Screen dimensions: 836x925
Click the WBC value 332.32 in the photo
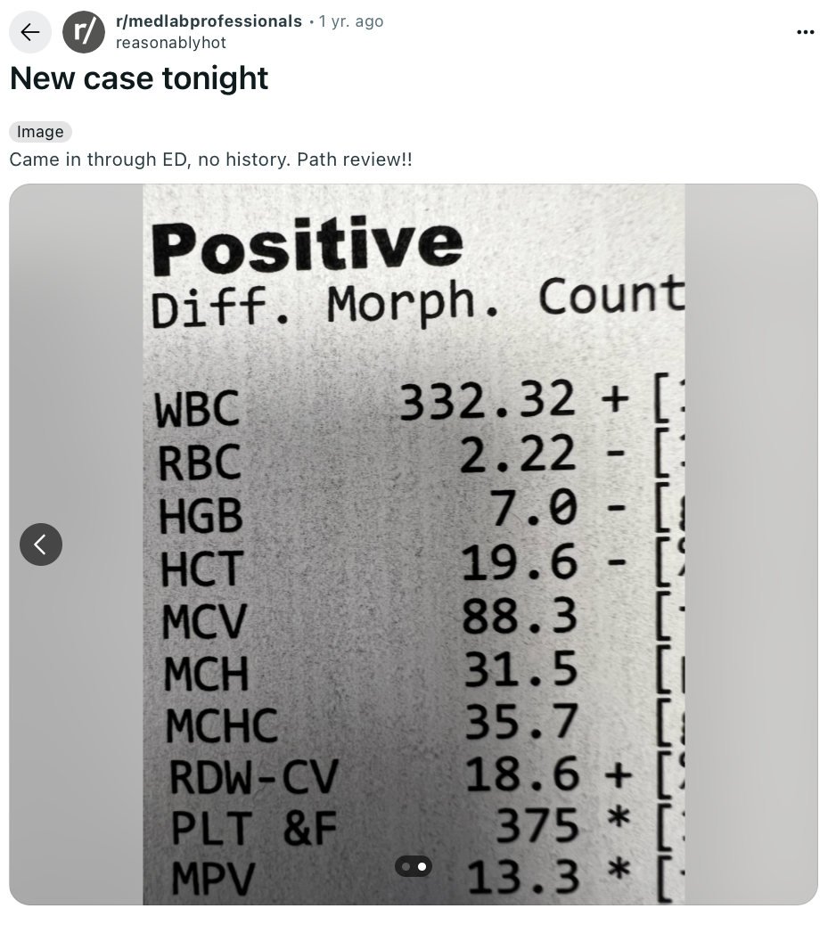click(x=487, y=400)
